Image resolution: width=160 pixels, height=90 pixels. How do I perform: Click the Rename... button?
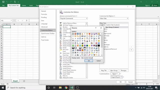124,70
